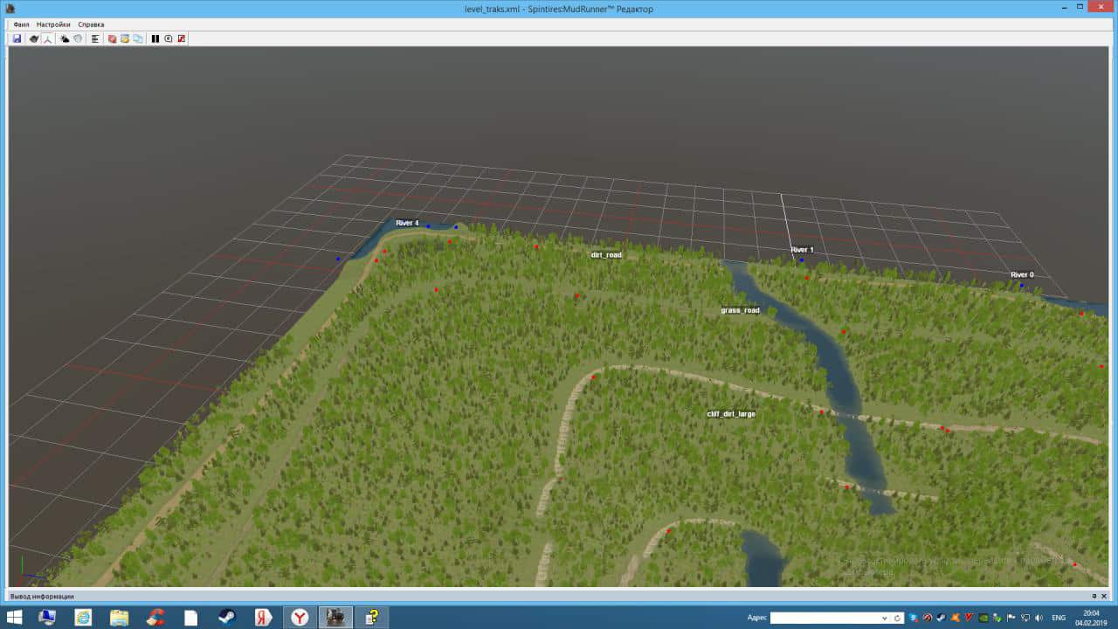Click the Save floppy disk icon
The height and width of the screenshot is (629, 1118).
(17, 38)
